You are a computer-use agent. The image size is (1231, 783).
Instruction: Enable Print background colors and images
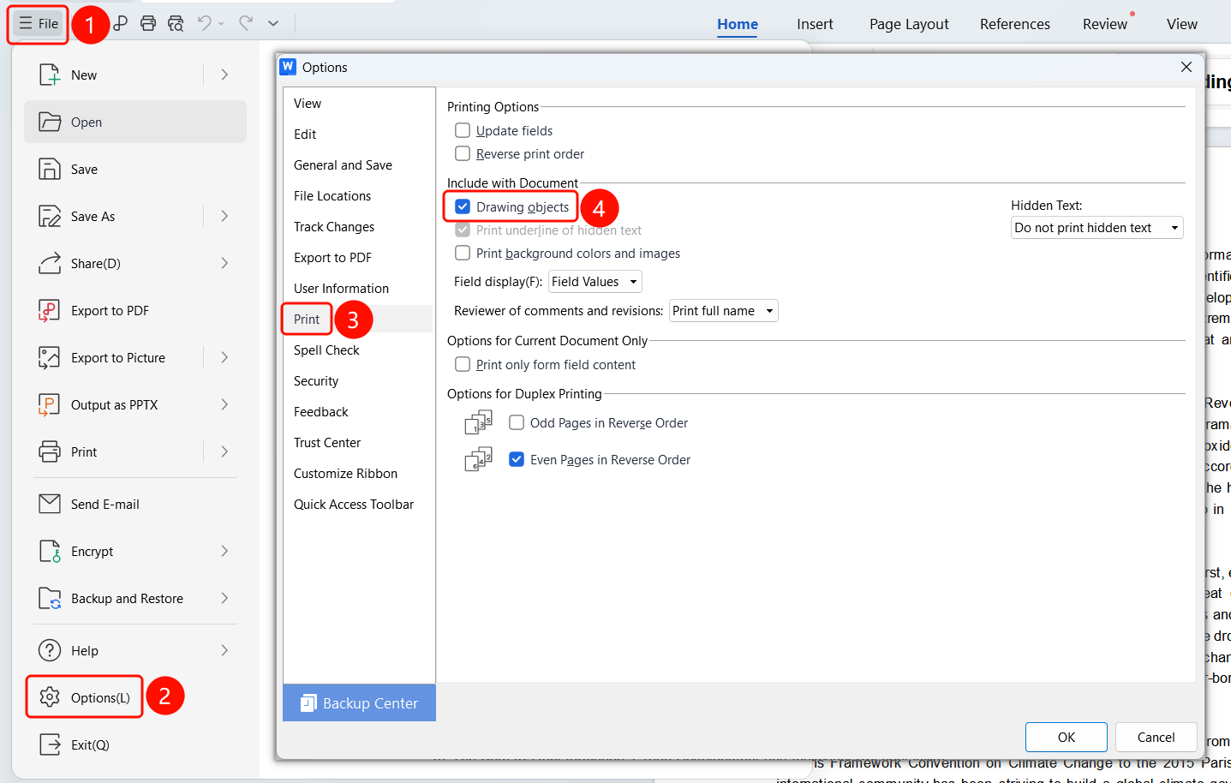(463, 253)
